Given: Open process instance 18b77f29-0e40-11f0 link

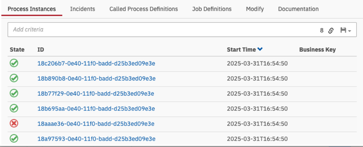Looking at the screenshot, I should coord(95,94).
